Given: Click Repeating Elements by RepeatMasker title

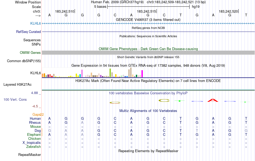Looking at the screenshot, I should tap(148, 151).
